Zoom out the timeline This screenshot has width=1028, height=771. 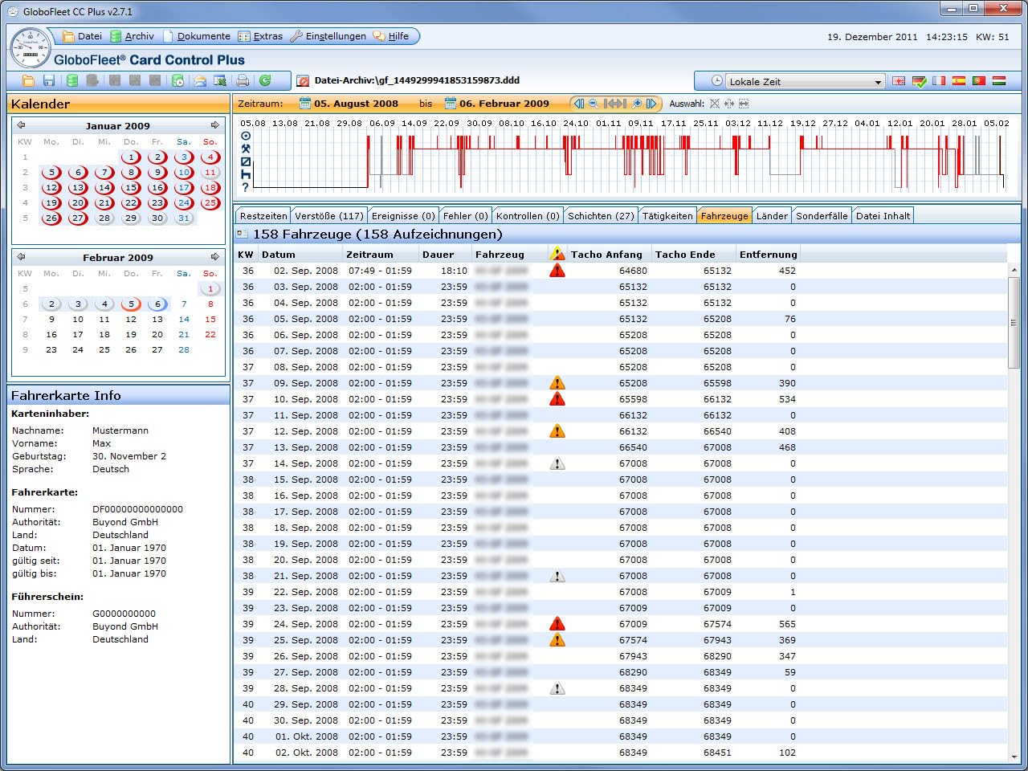coord(594,103)
